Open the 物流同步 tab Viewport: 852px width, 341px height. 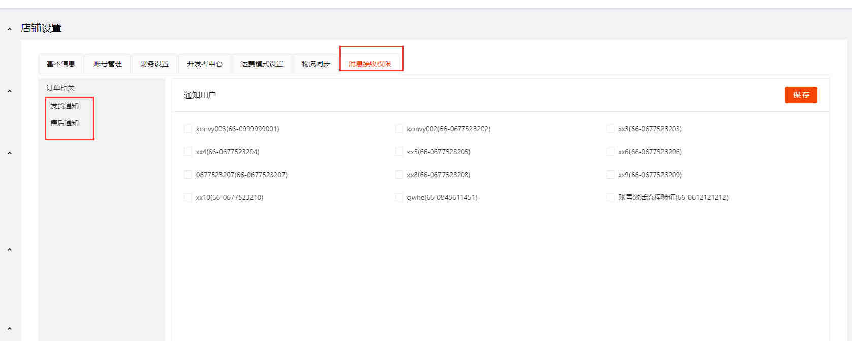[315, 64]
